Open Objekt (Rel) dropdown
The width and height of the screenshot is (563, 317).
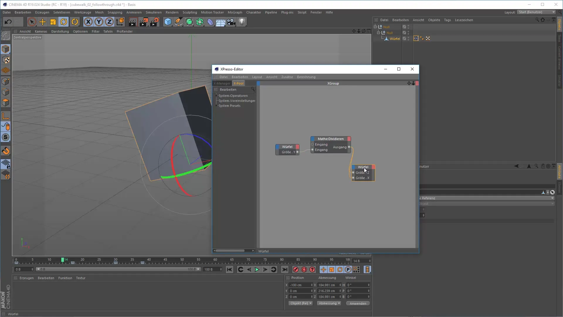pos(301,303)
